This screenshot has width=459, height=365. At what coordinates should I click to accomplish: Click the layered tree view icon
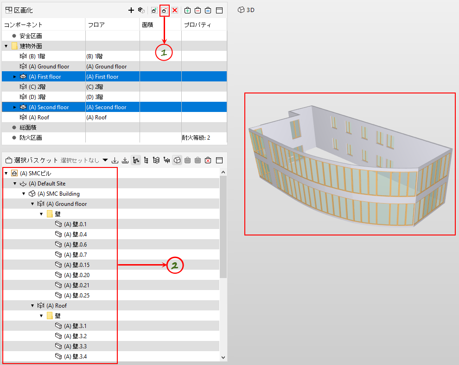(x=156, y=160)
